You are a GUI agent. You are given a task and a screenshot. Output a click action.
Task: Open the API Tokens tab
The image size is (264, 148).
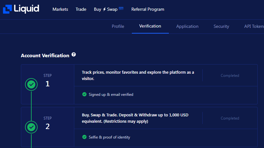point(254,27)
